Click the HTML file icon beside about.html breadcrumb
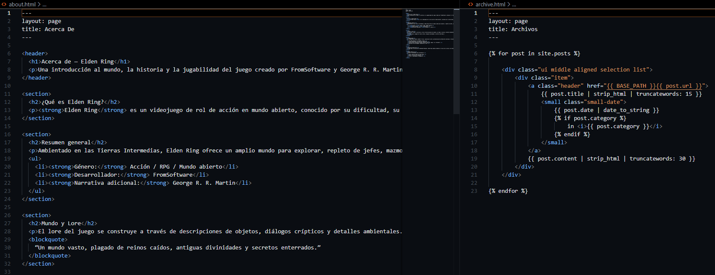715x275 pixels. 4,4
